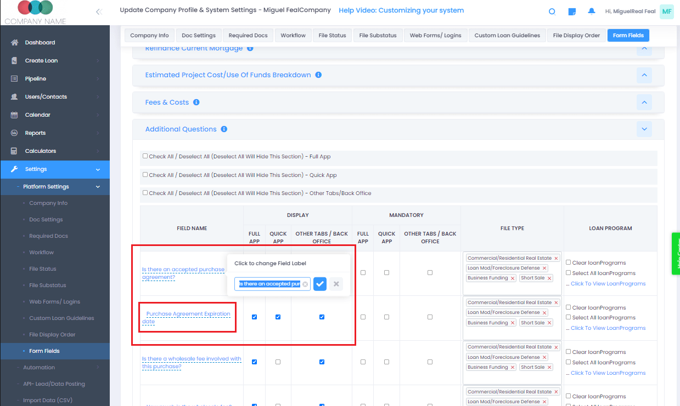Switch to the Company Info tab
Screen dimensions: 680x406
point(149,36)
